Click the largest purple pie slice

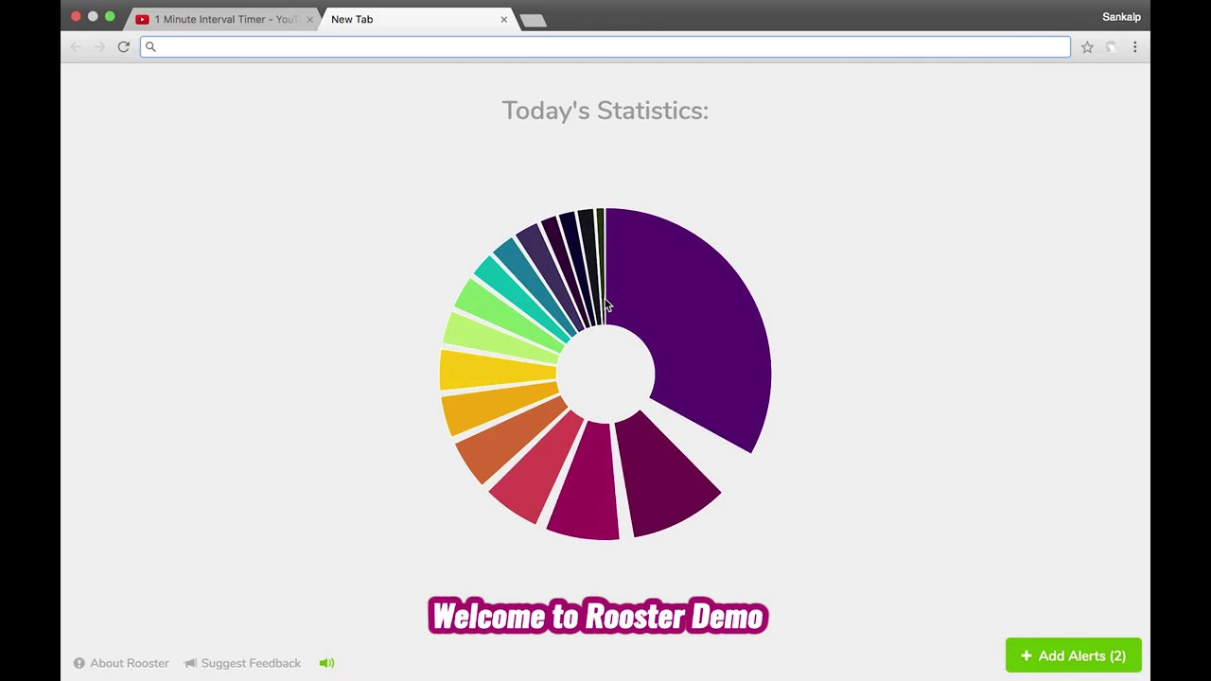point(705,322)
